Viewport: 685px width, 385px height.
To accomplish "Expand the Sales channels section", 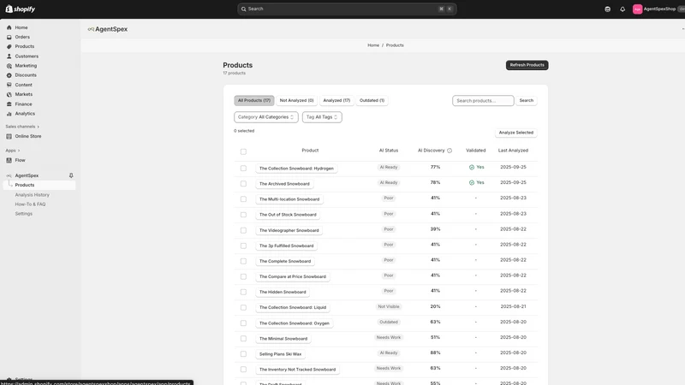I will pos(22,127).
